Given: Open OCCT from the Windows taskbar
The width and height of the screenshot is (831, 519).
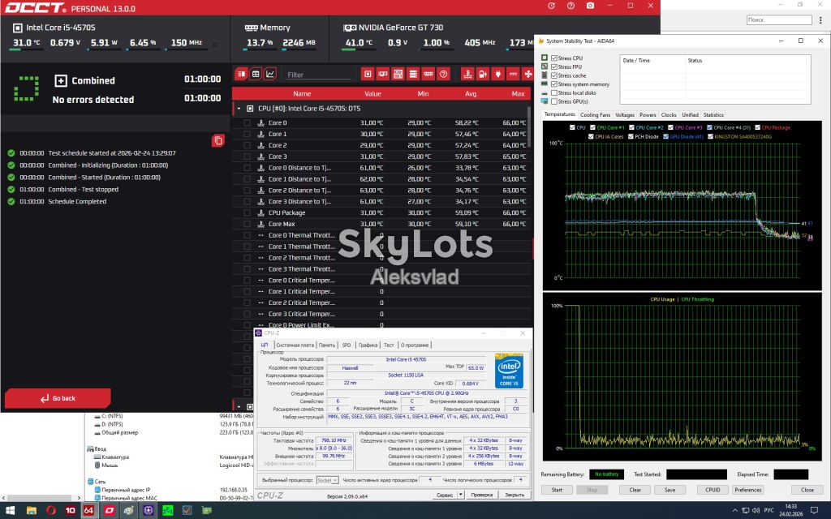Looking at the screenshot, I should tap(110, 511).
